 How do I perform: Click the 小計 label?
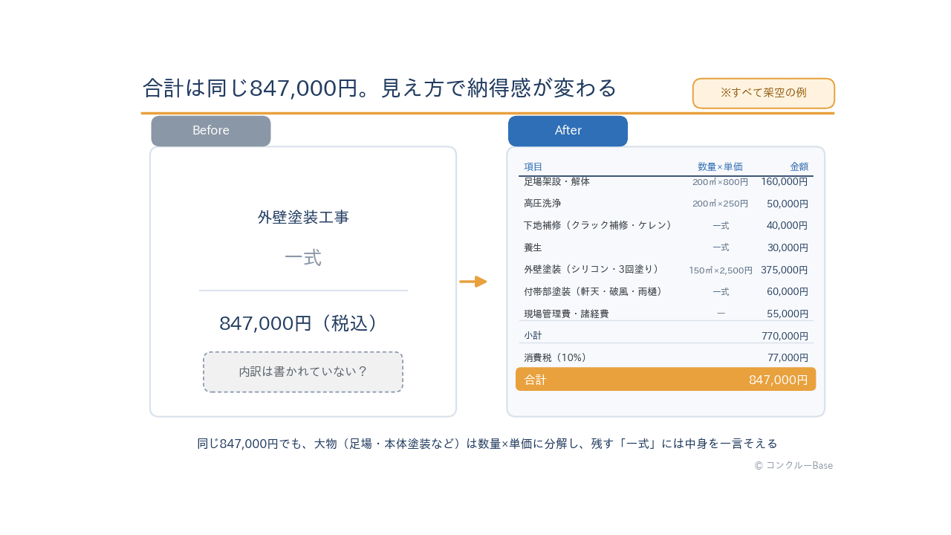(533, 336)
